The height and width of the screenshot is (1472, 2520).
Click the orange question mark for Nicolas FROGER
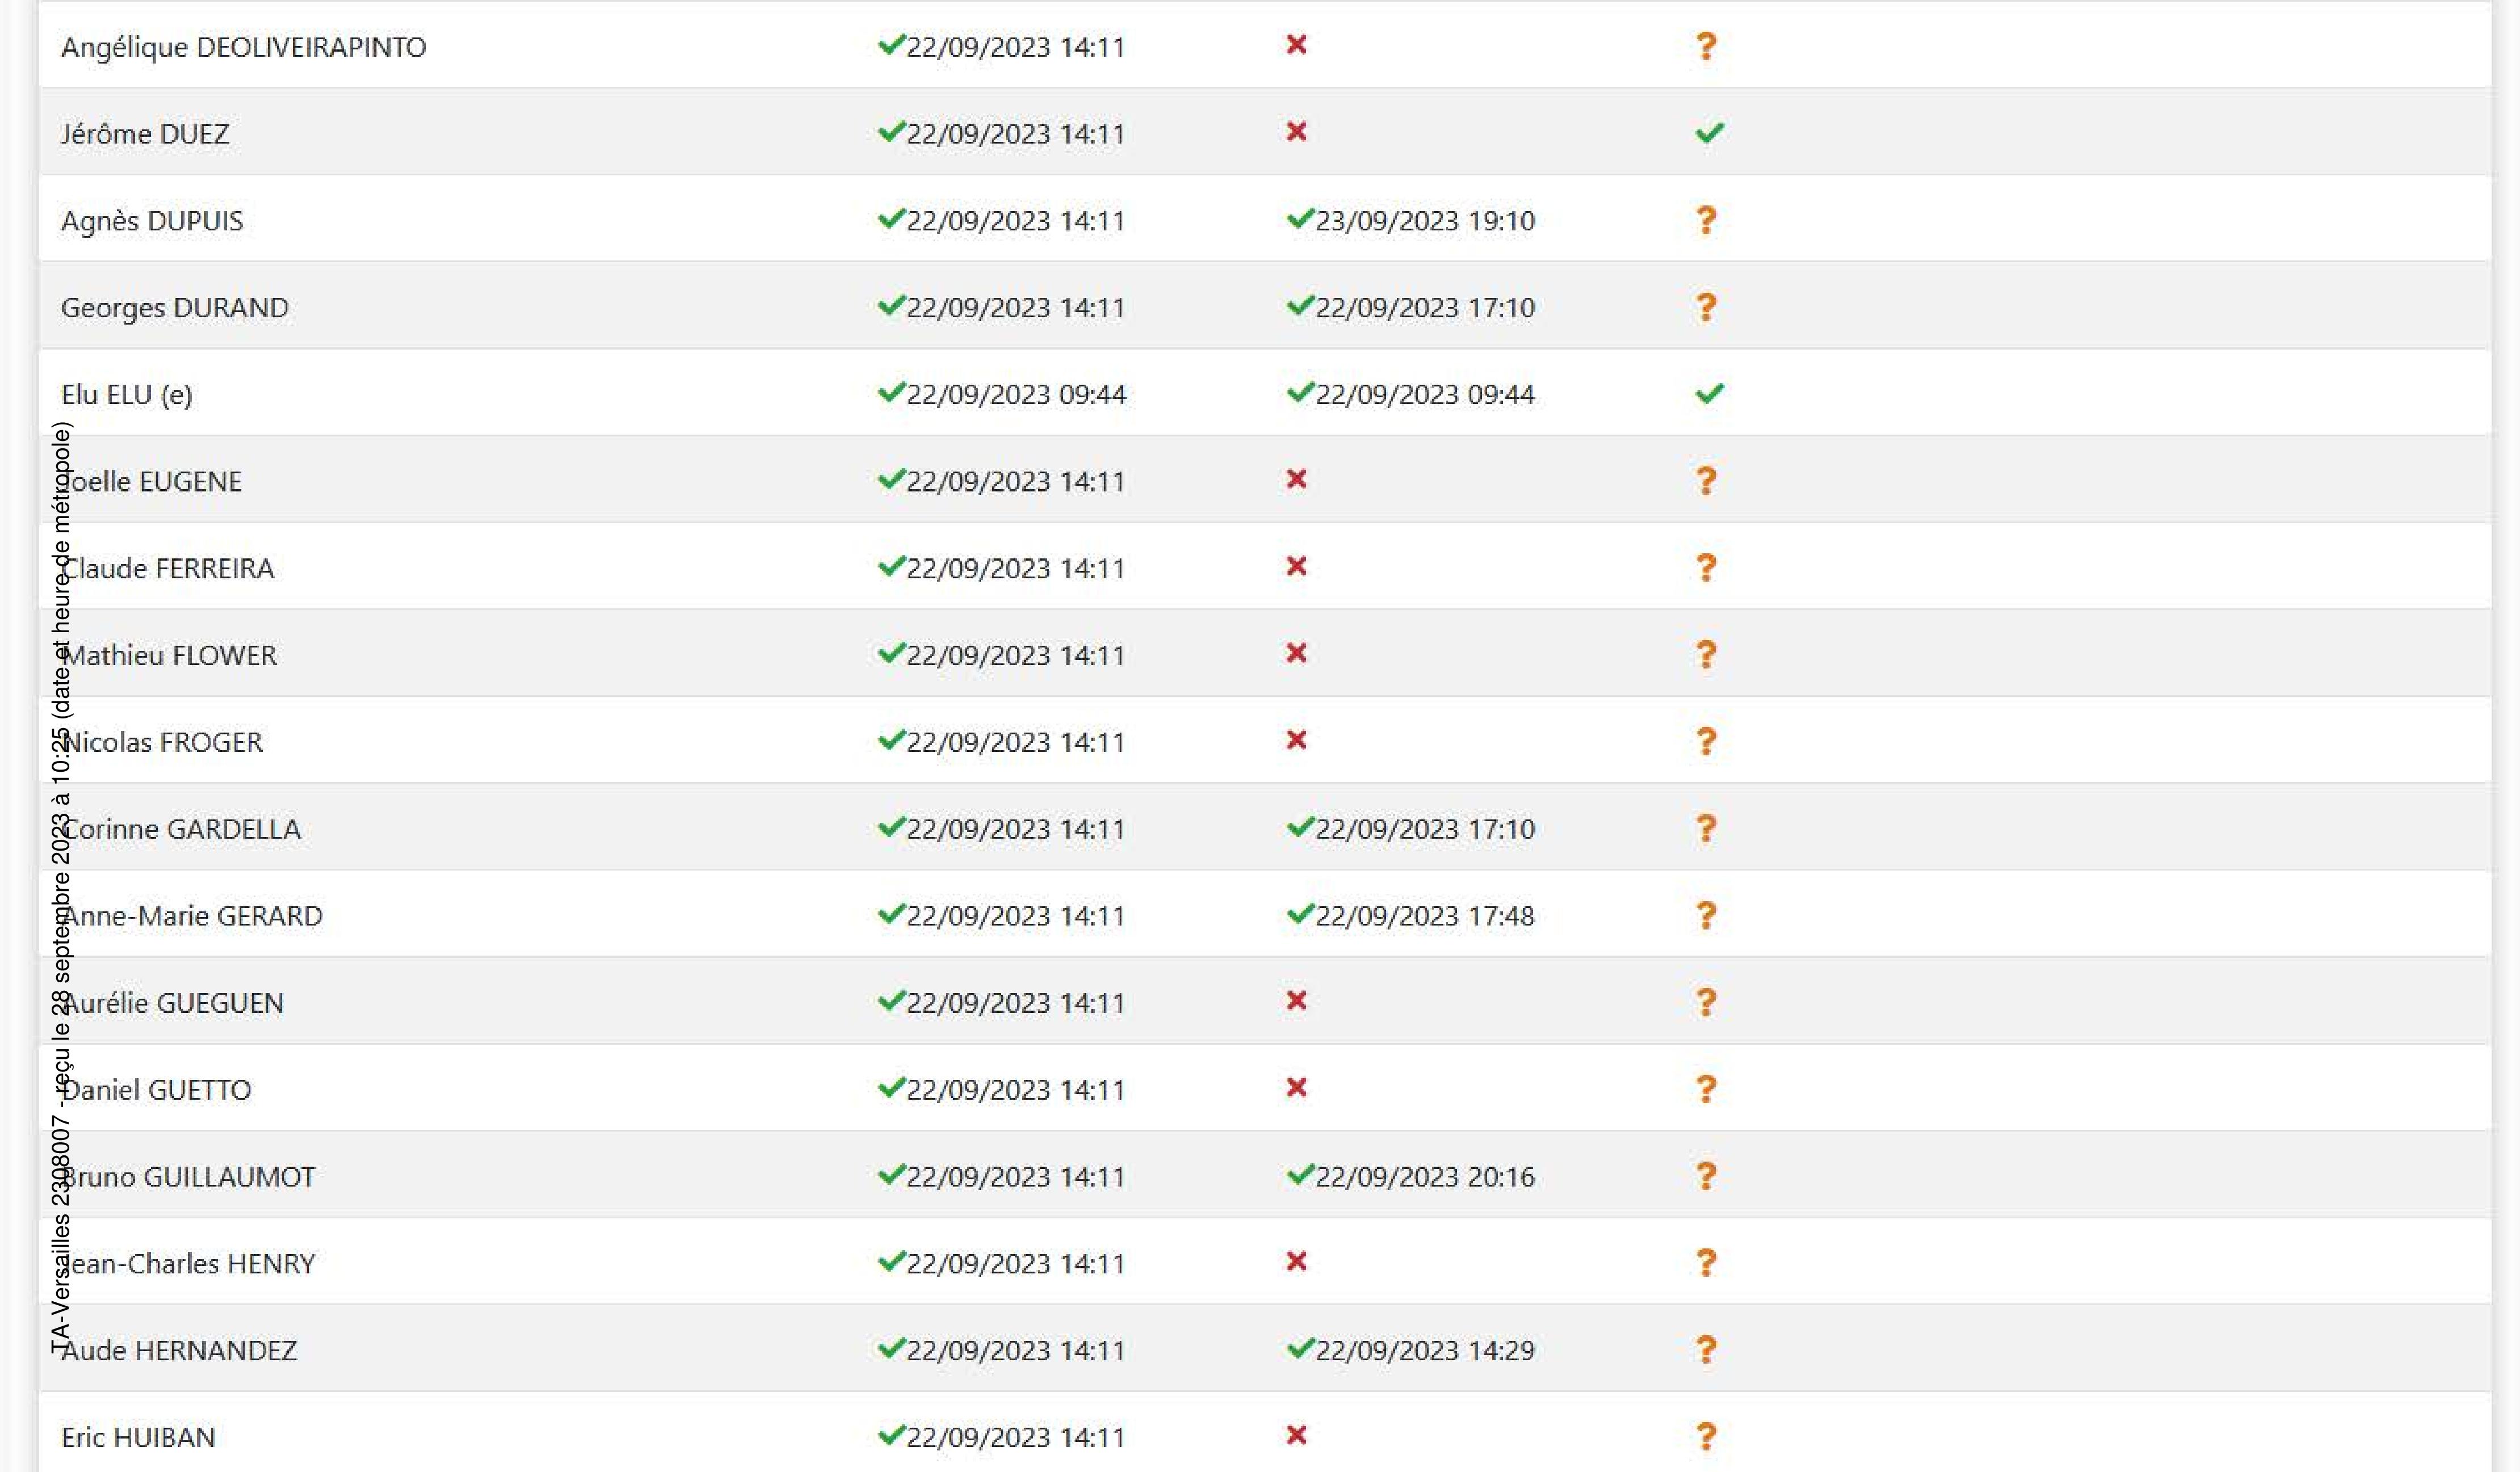click(x=1706, y=742)
